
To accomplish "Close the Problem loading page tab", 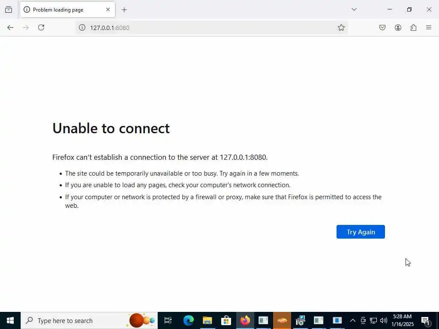I will [x=108, y=9].
